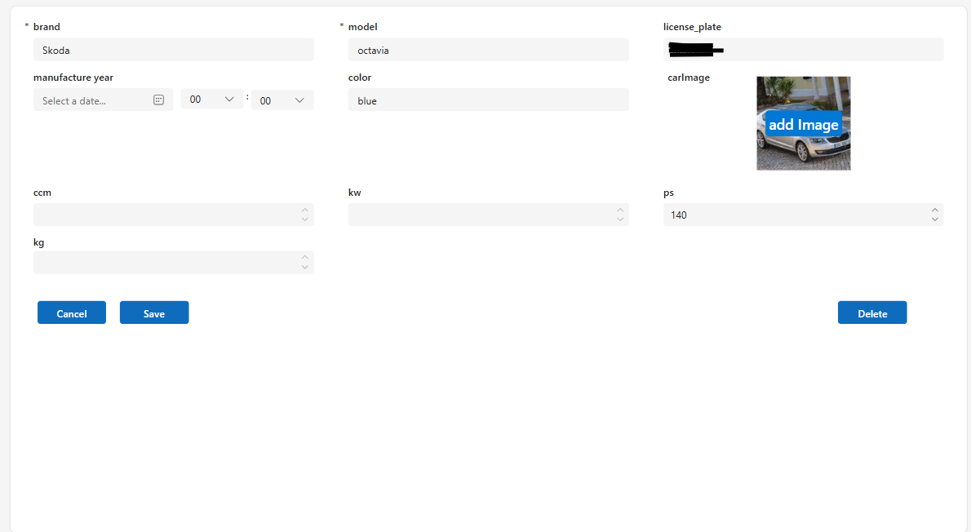Increase ccm value with up arrow
This screenshot has height=532, width=971.
304,210
